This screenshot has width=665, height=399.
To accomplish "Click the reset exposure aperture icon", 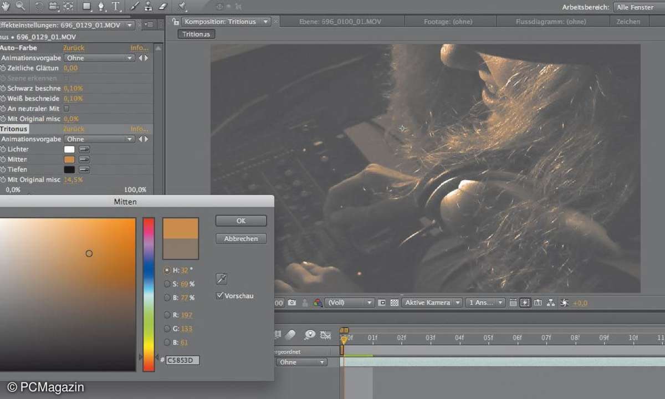I will (x=564, y=303).
